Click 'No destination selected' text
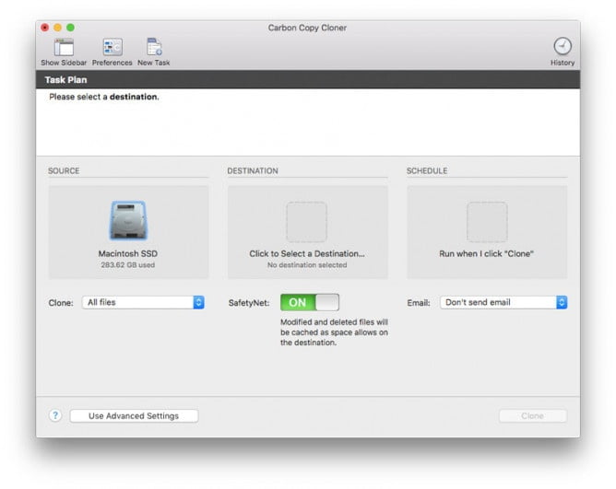Image resolution: width=616 pixels, height=489 pixels. coord(307,265)
